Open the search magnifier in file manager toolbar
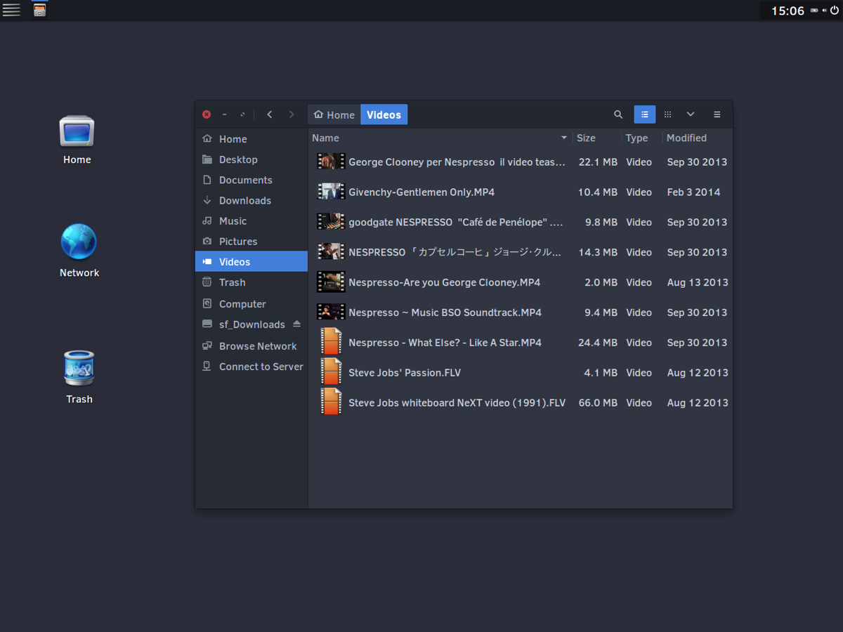This screenshot has height=632, width=843. coord(618,114)
